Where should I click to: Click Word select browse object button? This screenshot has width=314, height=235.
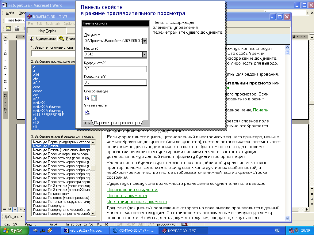click(312, 199)
